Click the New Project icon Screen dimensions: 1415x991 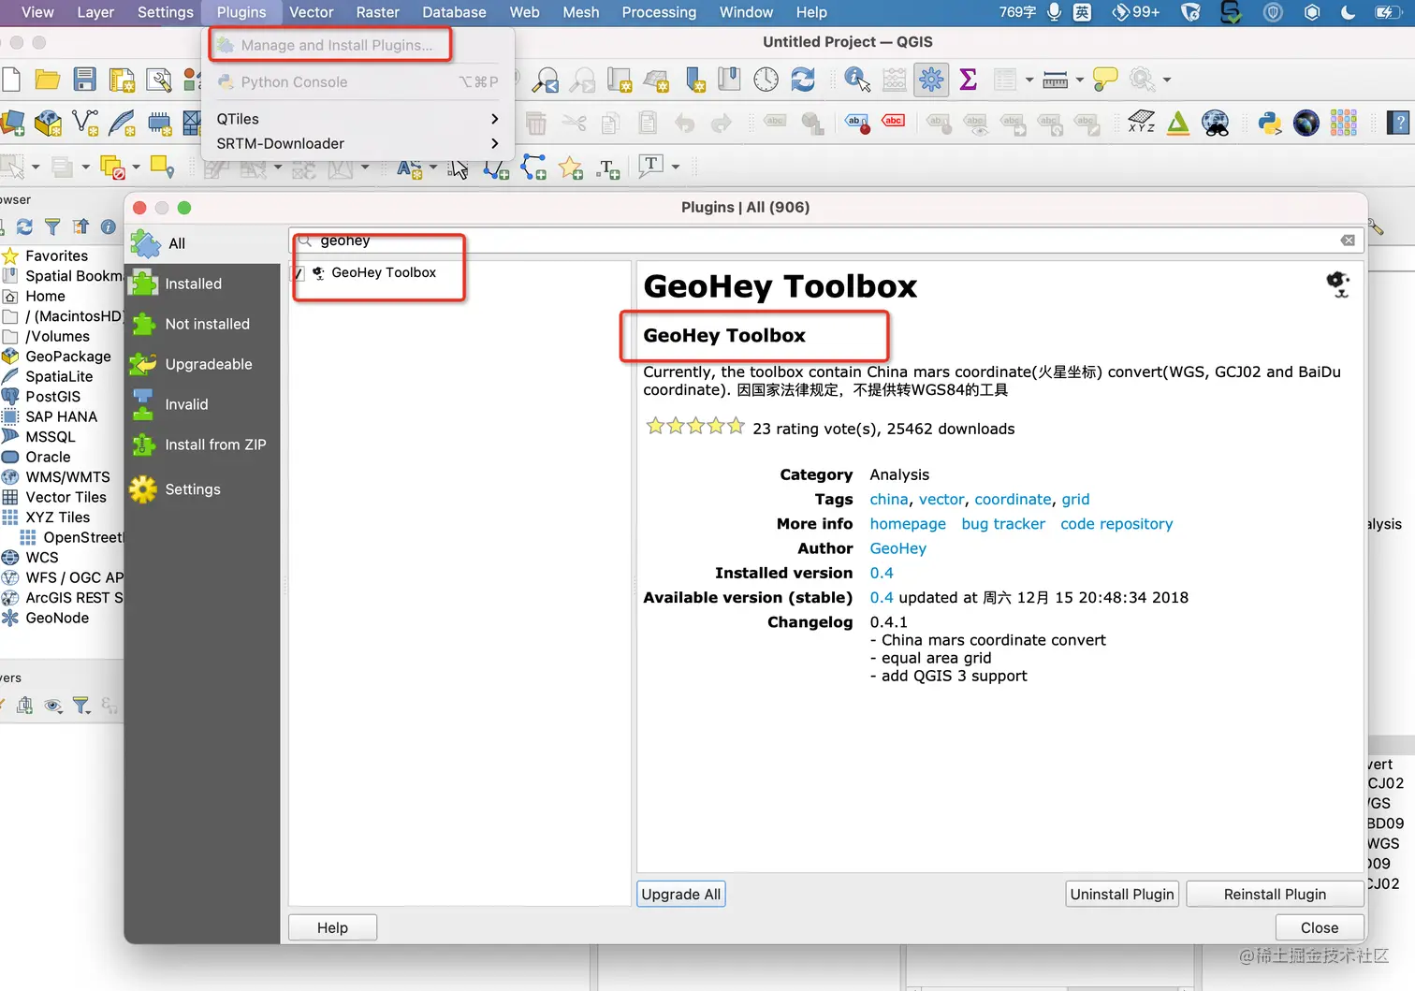(x=10, y=80)
